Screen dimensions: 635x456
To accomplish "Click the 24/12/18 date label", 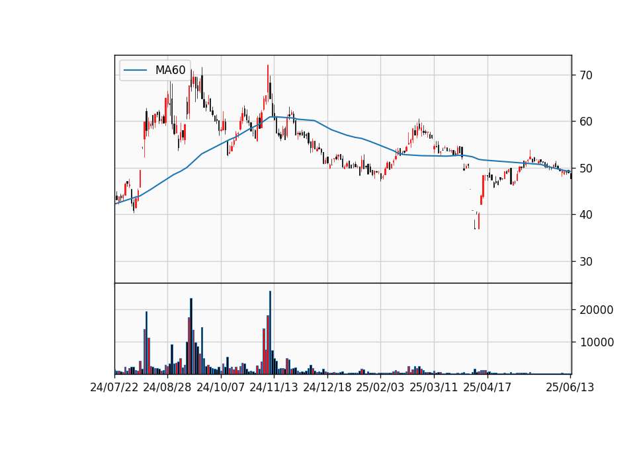I will (327, 387).
